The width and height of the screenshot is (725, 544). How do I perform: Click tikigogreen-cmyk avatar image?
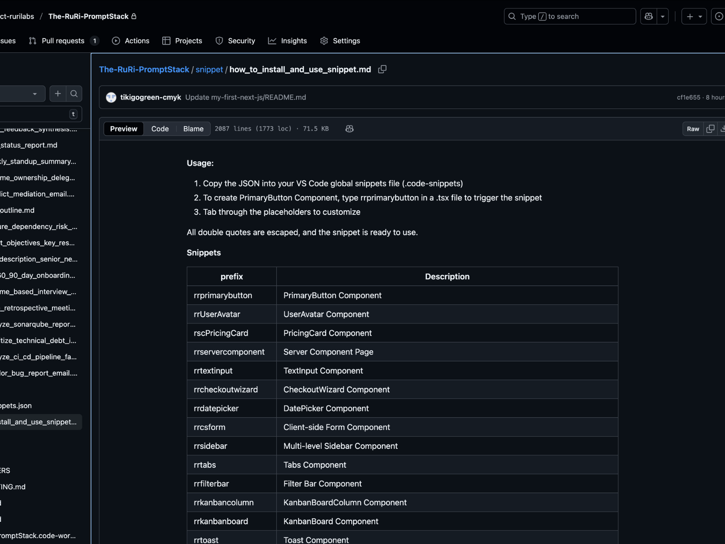coord(111,97)
